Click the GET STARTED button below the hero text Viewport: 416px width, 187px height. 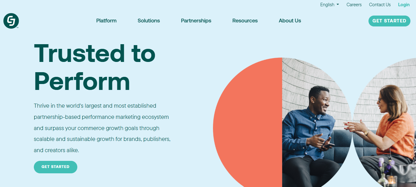[55, 167]
